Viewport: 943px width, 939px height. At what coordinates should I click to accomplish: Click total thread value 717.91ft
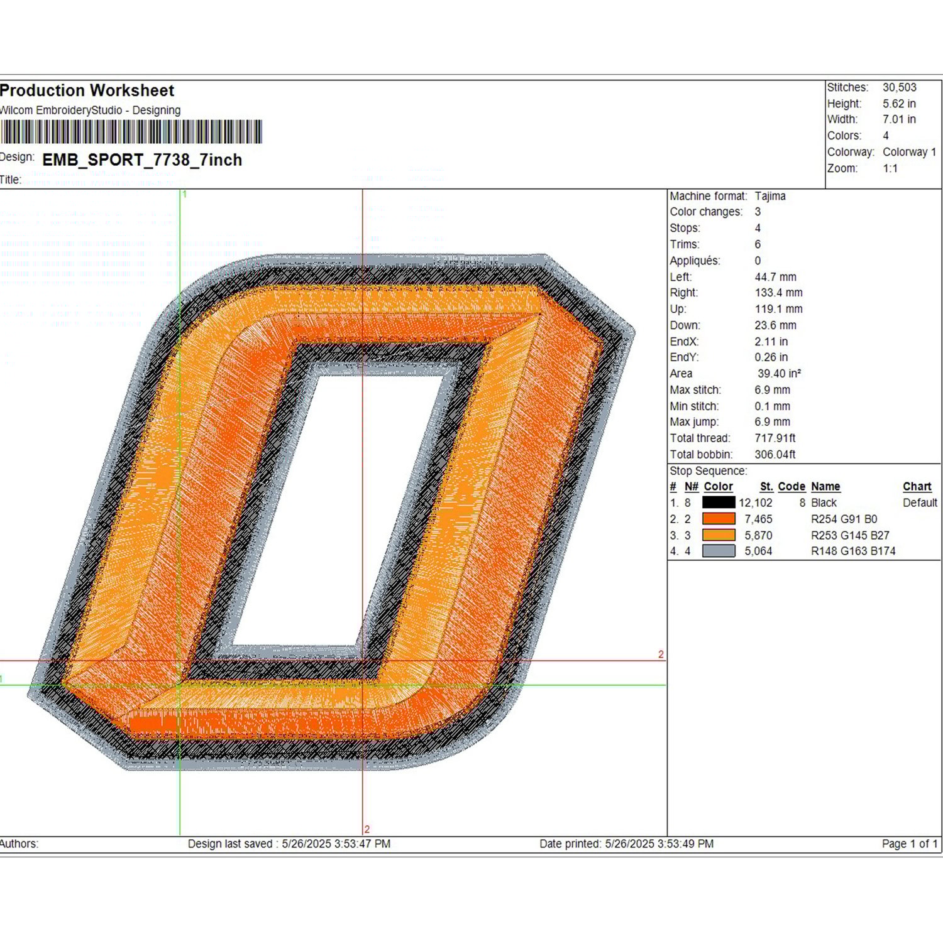click(775, 438)
